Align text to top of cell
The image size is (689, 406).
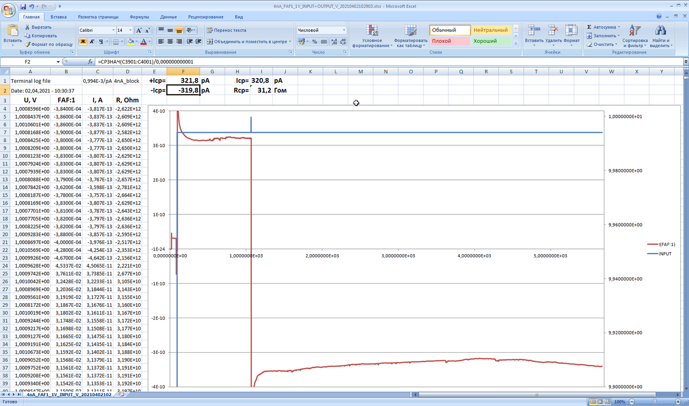point(161,30)
